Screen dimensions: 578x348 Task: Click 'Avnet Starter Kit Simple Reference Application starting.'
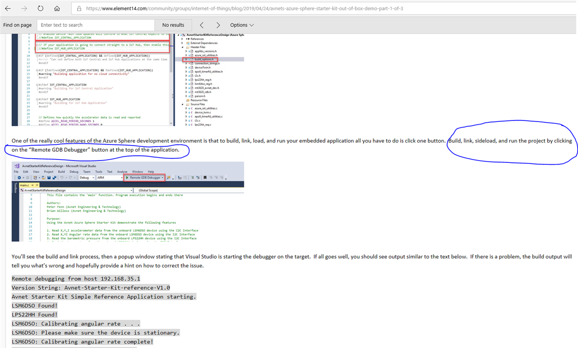(104, 297)
